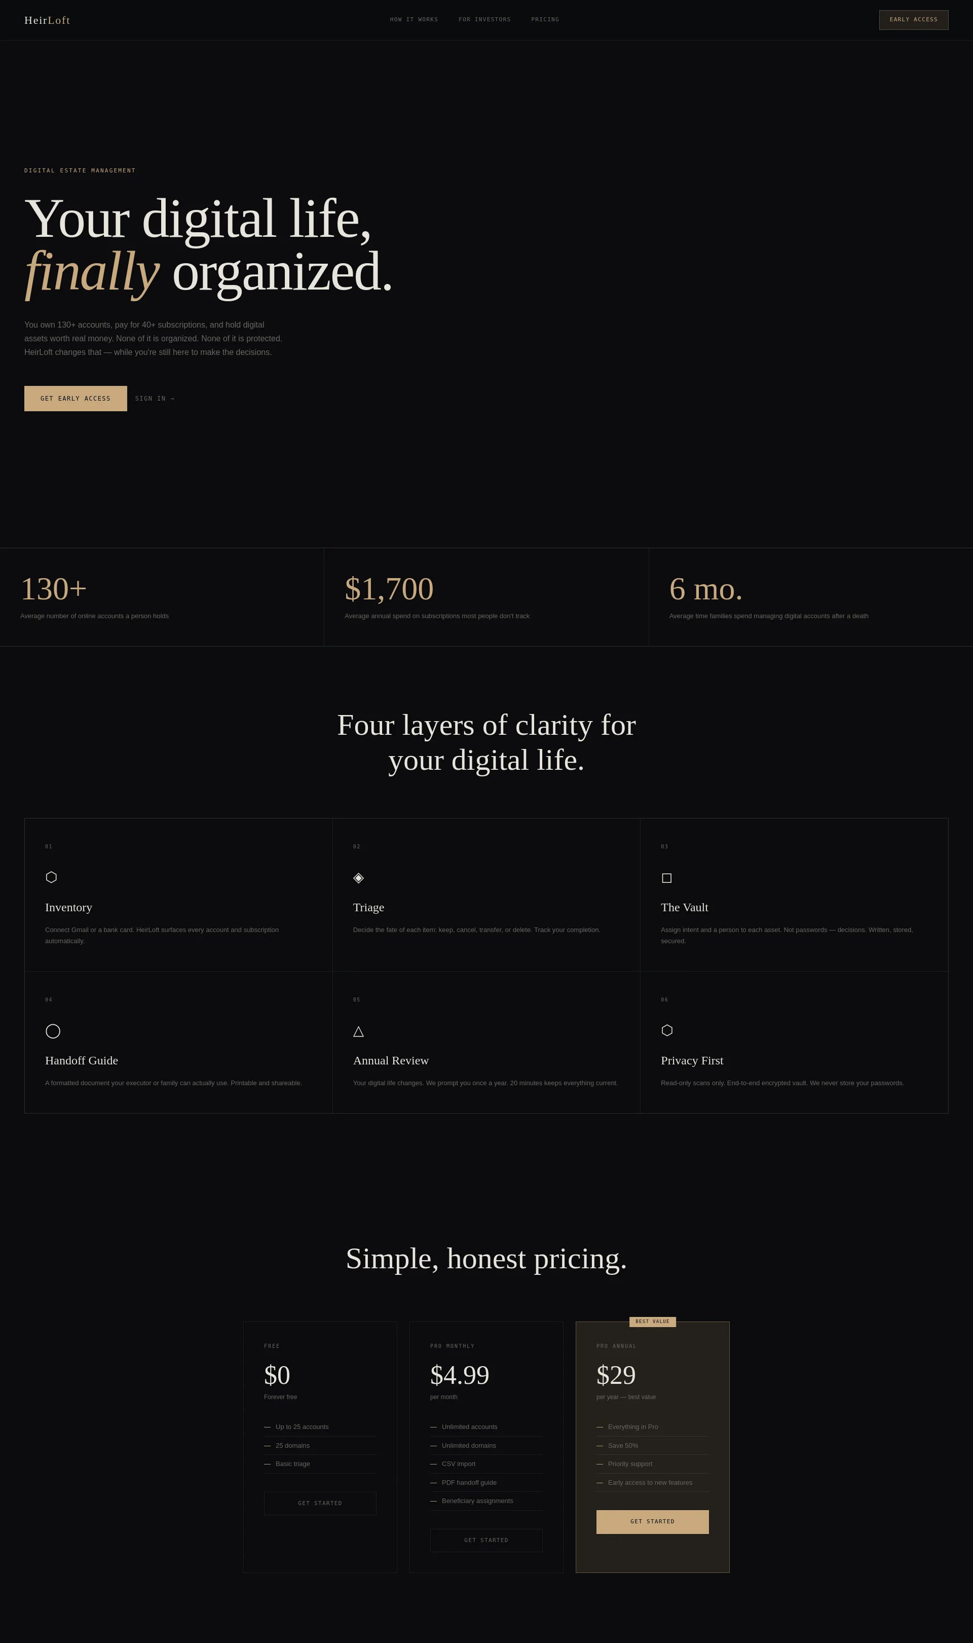Image resolution: width=973 pixels, height=1643 pixels.
Task: Click the GET EARLY ACCESS hero button
Action: 76,398
